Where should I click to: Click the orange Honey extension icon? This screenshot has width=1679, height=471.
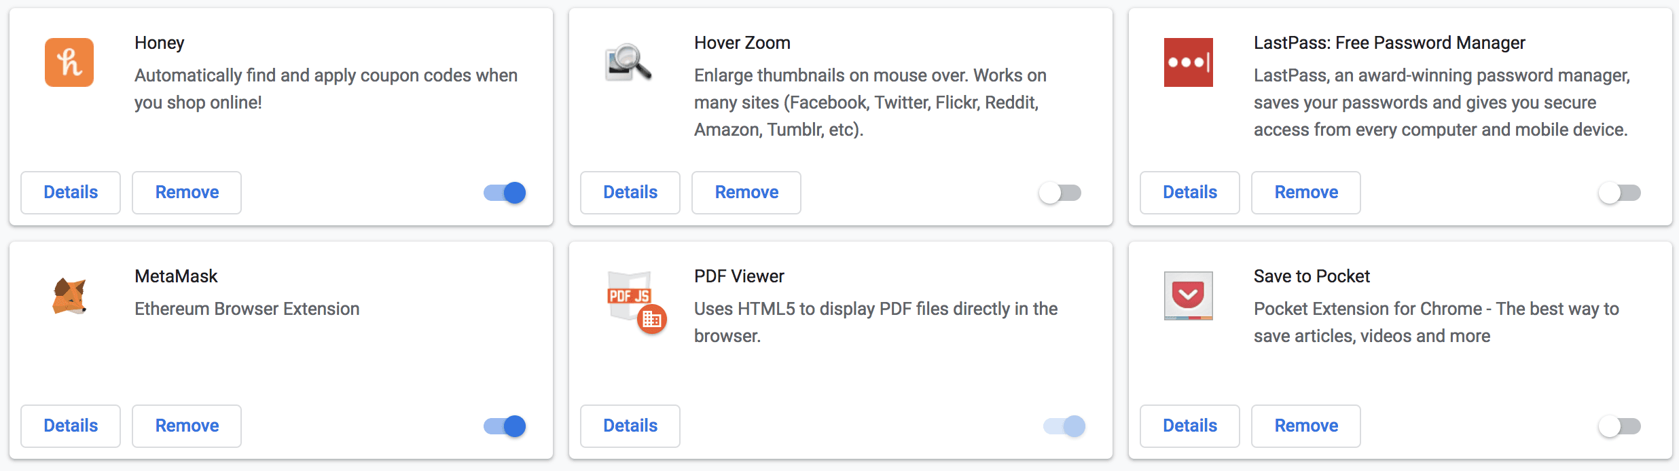[69, 62]
